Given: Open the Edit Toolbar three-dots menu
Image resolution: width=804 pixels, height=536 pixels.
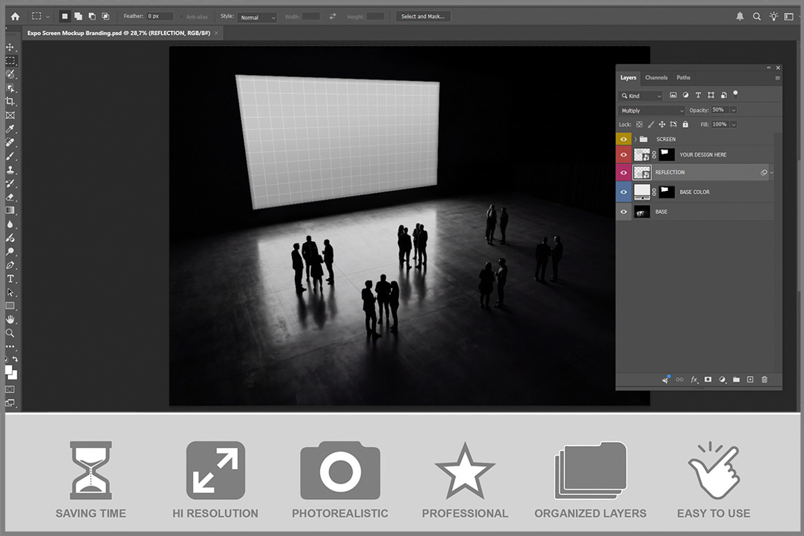Looking at the screenshot, I should coord(10,346).
